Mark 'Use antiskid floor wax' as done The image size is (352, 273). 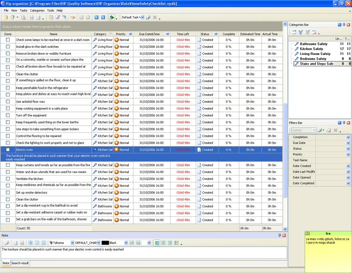(8, 102)
